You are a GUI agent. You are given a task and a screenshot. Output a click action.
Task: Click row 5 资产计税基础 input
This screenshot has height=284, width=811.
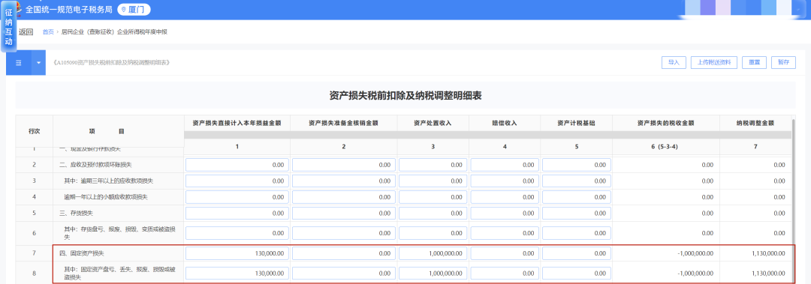coord(577,214)
